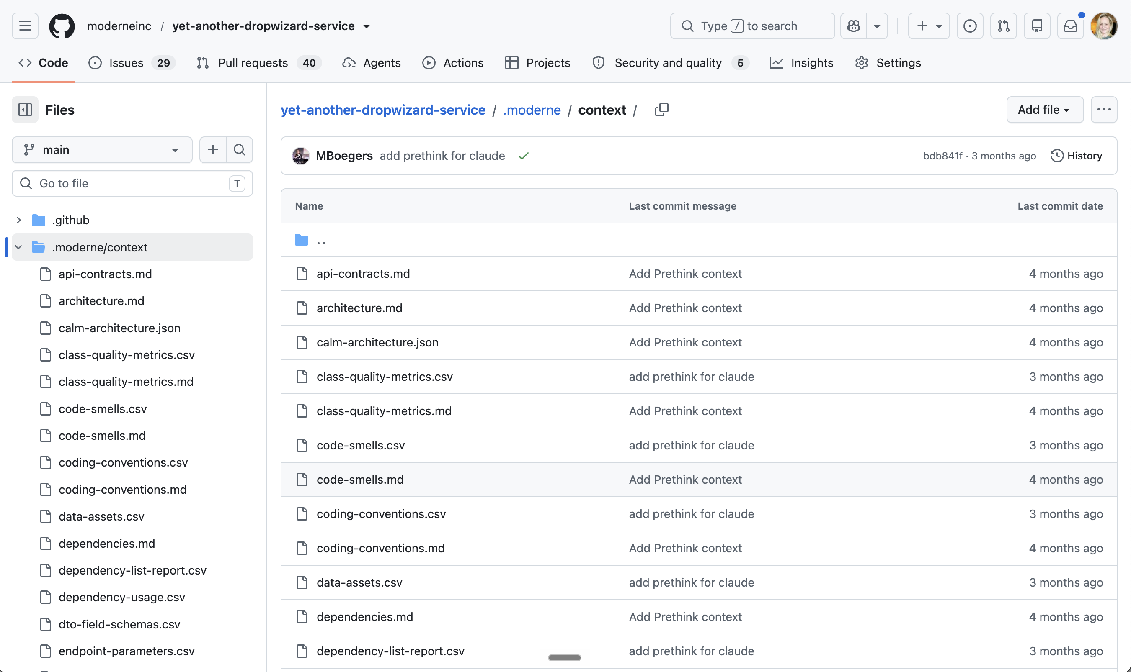Viewport: 1131px width, 672px height.
Task: Collapse the Files side panel
Action: pos(25,110)
